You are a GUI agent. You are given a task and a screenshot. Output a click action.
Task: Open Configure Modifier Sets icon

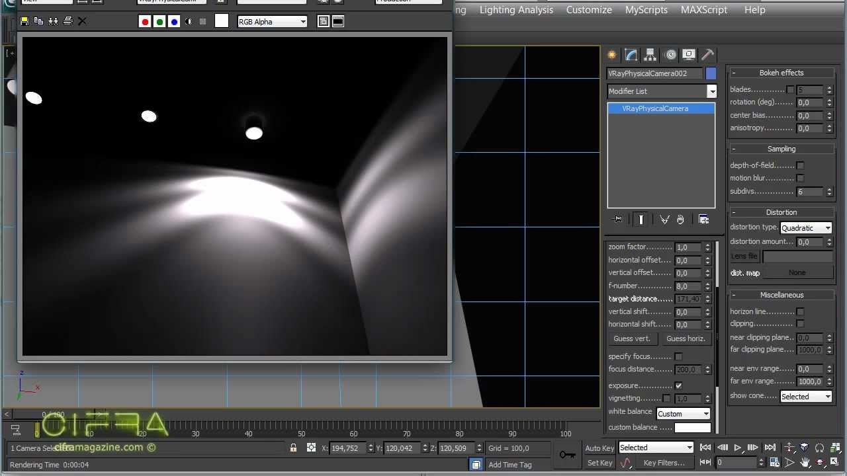click(x=703, y=219)
